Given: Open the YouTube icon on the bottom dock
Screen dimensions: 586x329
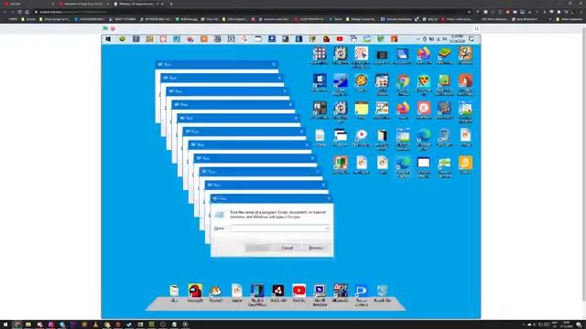Looking at the screenshot, I should click(299, 291).
